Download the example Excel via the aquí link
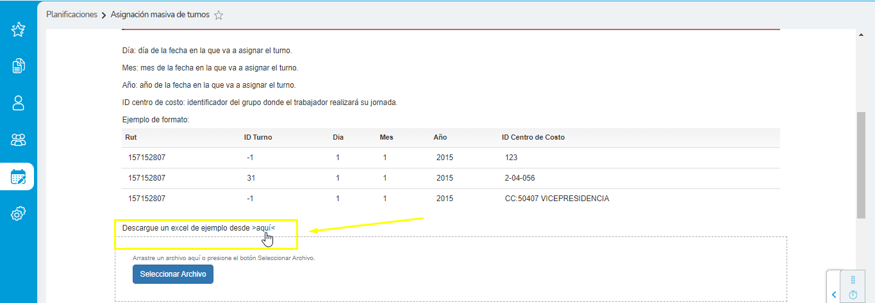The height and width of the screenshot is (303, 875). coord(263,227)
